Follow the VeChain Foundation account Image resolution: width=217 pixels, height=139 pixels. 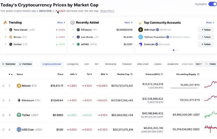pyautogui.click(x=206, y=37)
